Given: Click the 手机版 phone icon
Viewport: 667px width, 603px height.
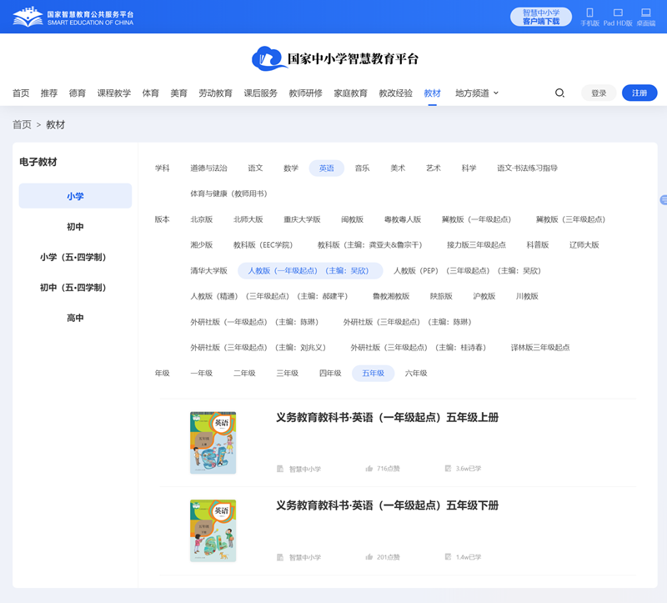Looking at the screenshot, I should [591, 13].
